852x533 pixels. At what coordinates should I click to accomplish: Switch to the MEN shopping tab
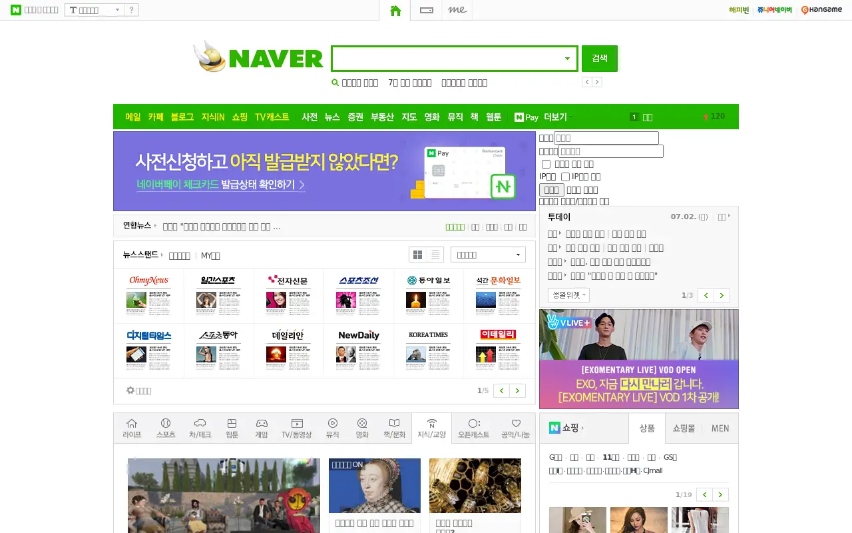click(720, 428)
